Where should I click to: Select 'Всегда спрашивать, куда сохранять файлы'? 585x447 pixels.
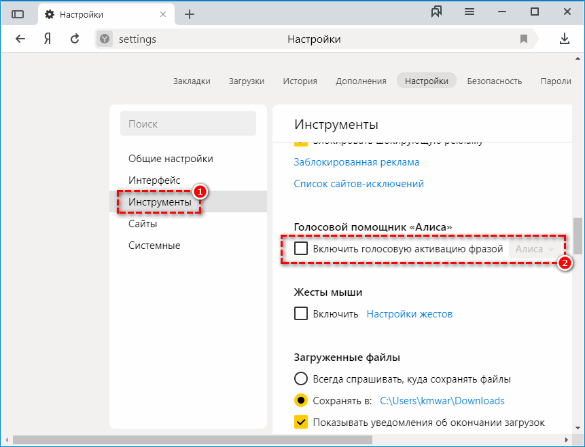(301, 378)
